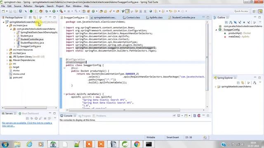This screenshot has width=264, height=148.
Task: Open the New file dropdown arrow
Action: (7, 11)
